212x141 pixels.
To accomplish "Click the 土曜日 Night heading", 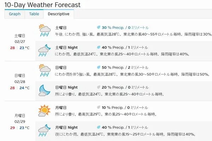I will [66, 48].
